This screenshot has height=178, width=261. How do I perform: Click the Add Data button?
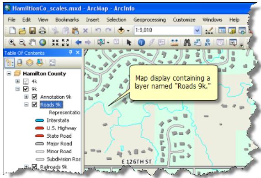click(x=121, y=31)
